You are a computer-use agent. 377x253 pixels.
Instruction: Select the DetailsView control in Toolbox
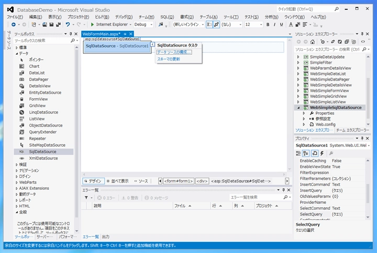coord(40,86)
